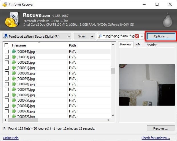The width and height of the screenshot is (177, 141).
Task: Open the Online Help link
Action: coord(11,138)
